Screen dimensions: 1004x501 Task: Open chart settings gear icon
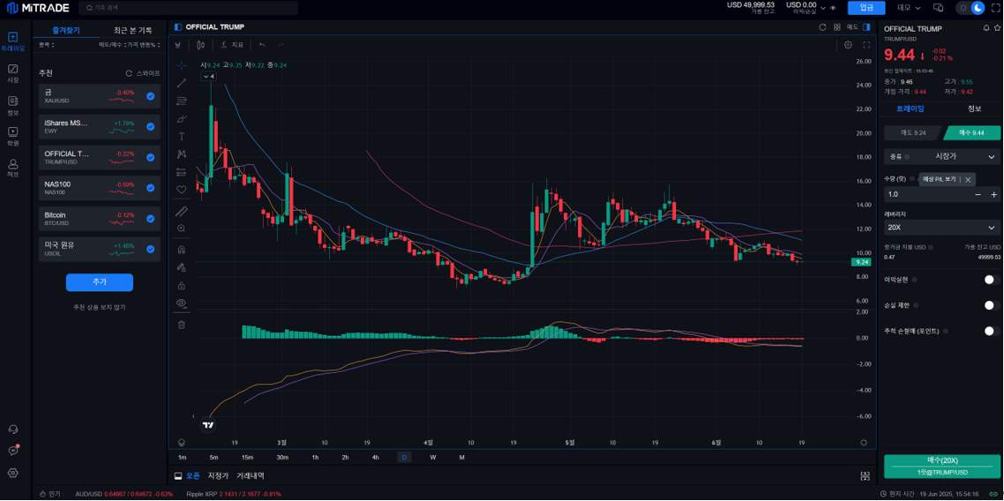click(849, 45)
